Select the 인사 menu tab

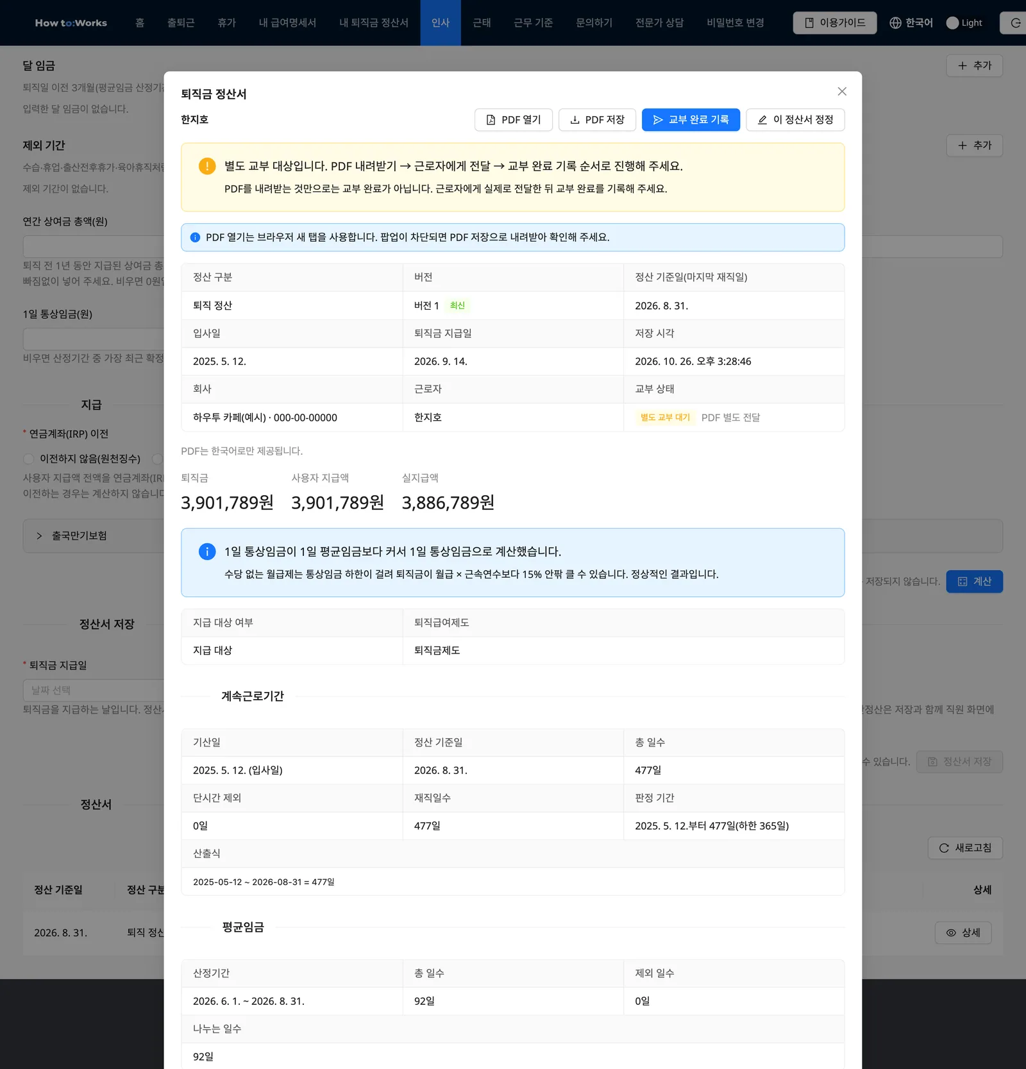click(x=441, y=23)
